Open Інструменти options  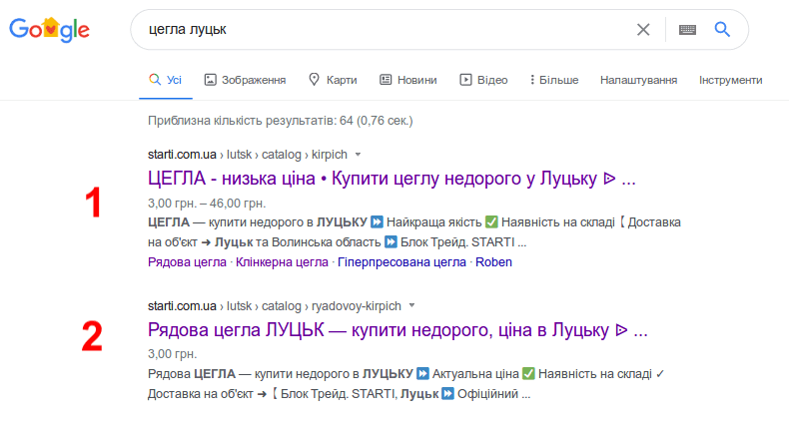(x=731, y=80)
